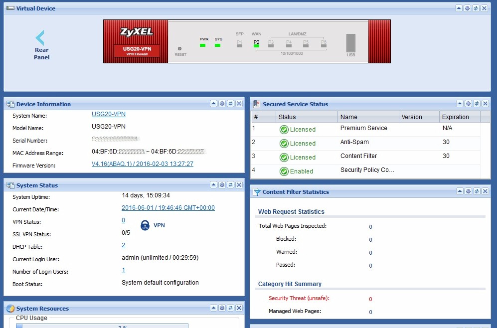The height and width of the screenshot is (328, 497).
Task: Click the PWR LED indicator
Action: click(x=202, y=45)
